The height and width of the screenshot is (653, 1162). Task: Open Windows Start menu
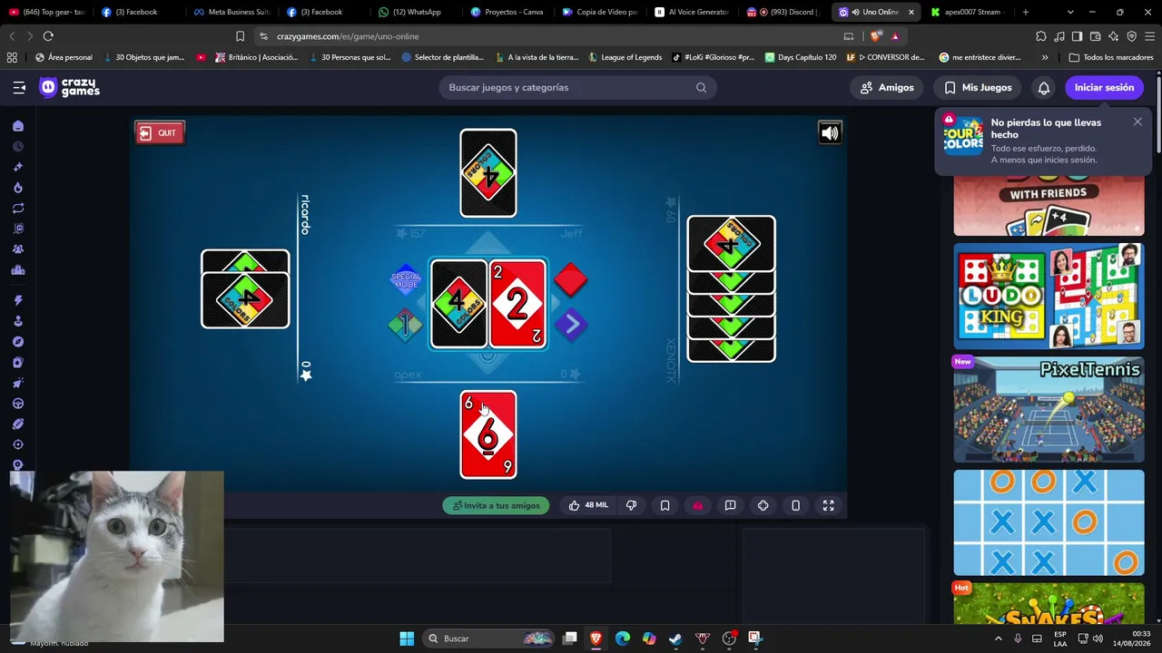pos(407,638)
